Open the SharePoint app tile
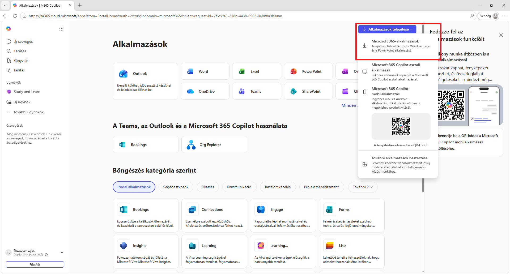This screenshot has width=510, height=274. (308, 91)
